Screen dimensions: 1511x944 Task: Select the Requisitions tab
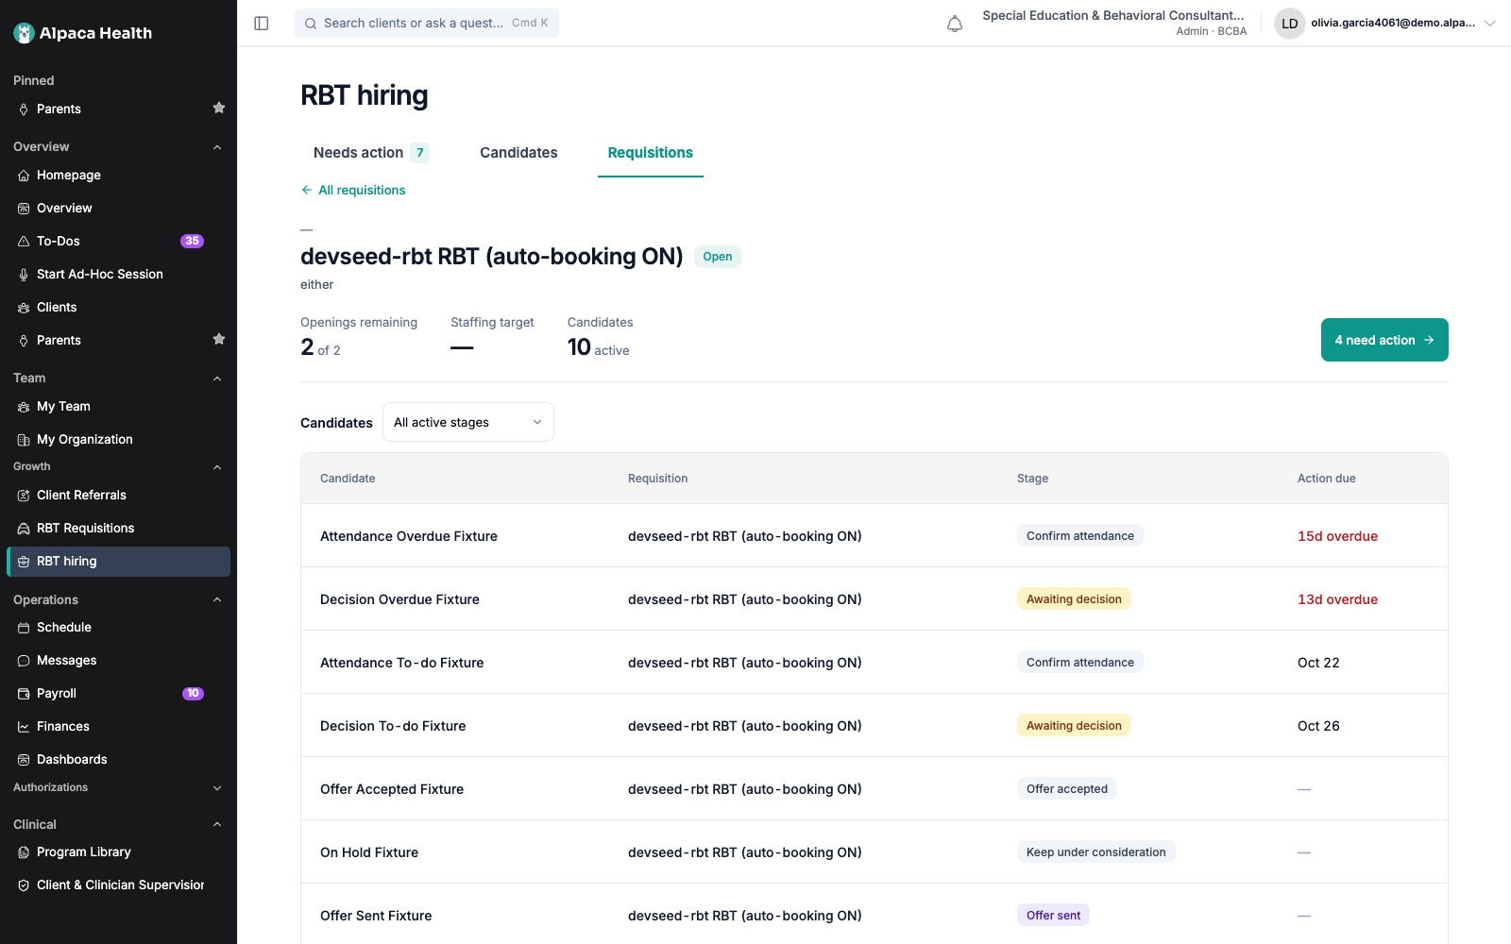click(651, 153)
